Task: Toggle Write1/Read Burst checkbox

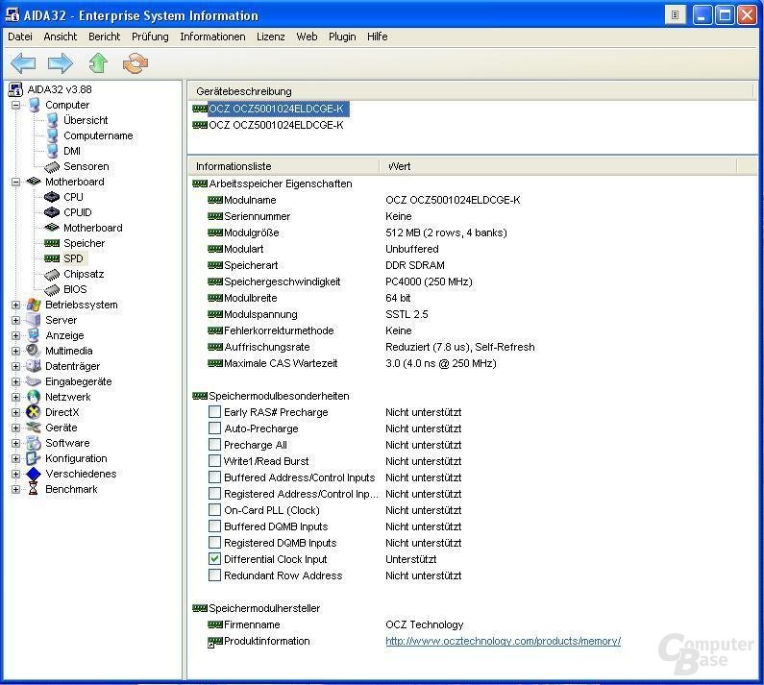Action: pos(214,461)
